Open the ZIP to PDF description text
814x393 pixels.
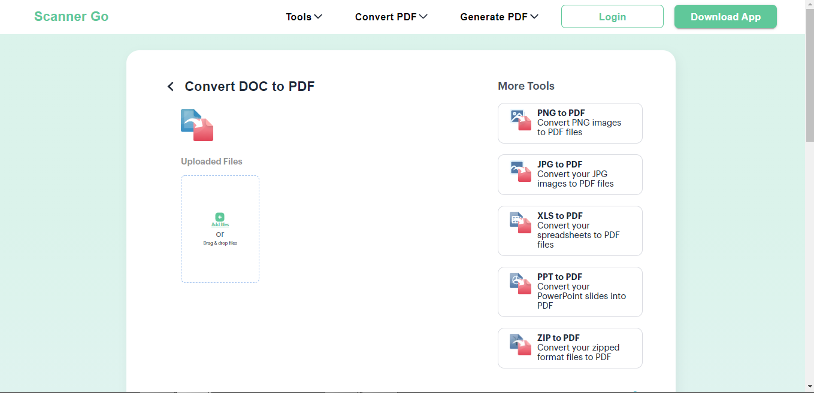[x=578, y=352]
